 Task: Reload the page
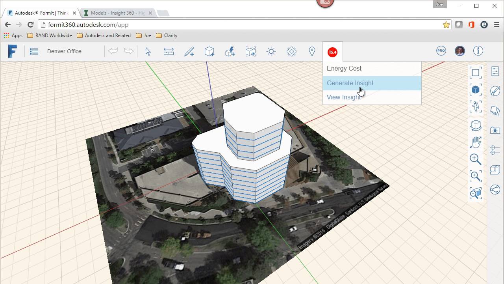click(x=30, y=24)
